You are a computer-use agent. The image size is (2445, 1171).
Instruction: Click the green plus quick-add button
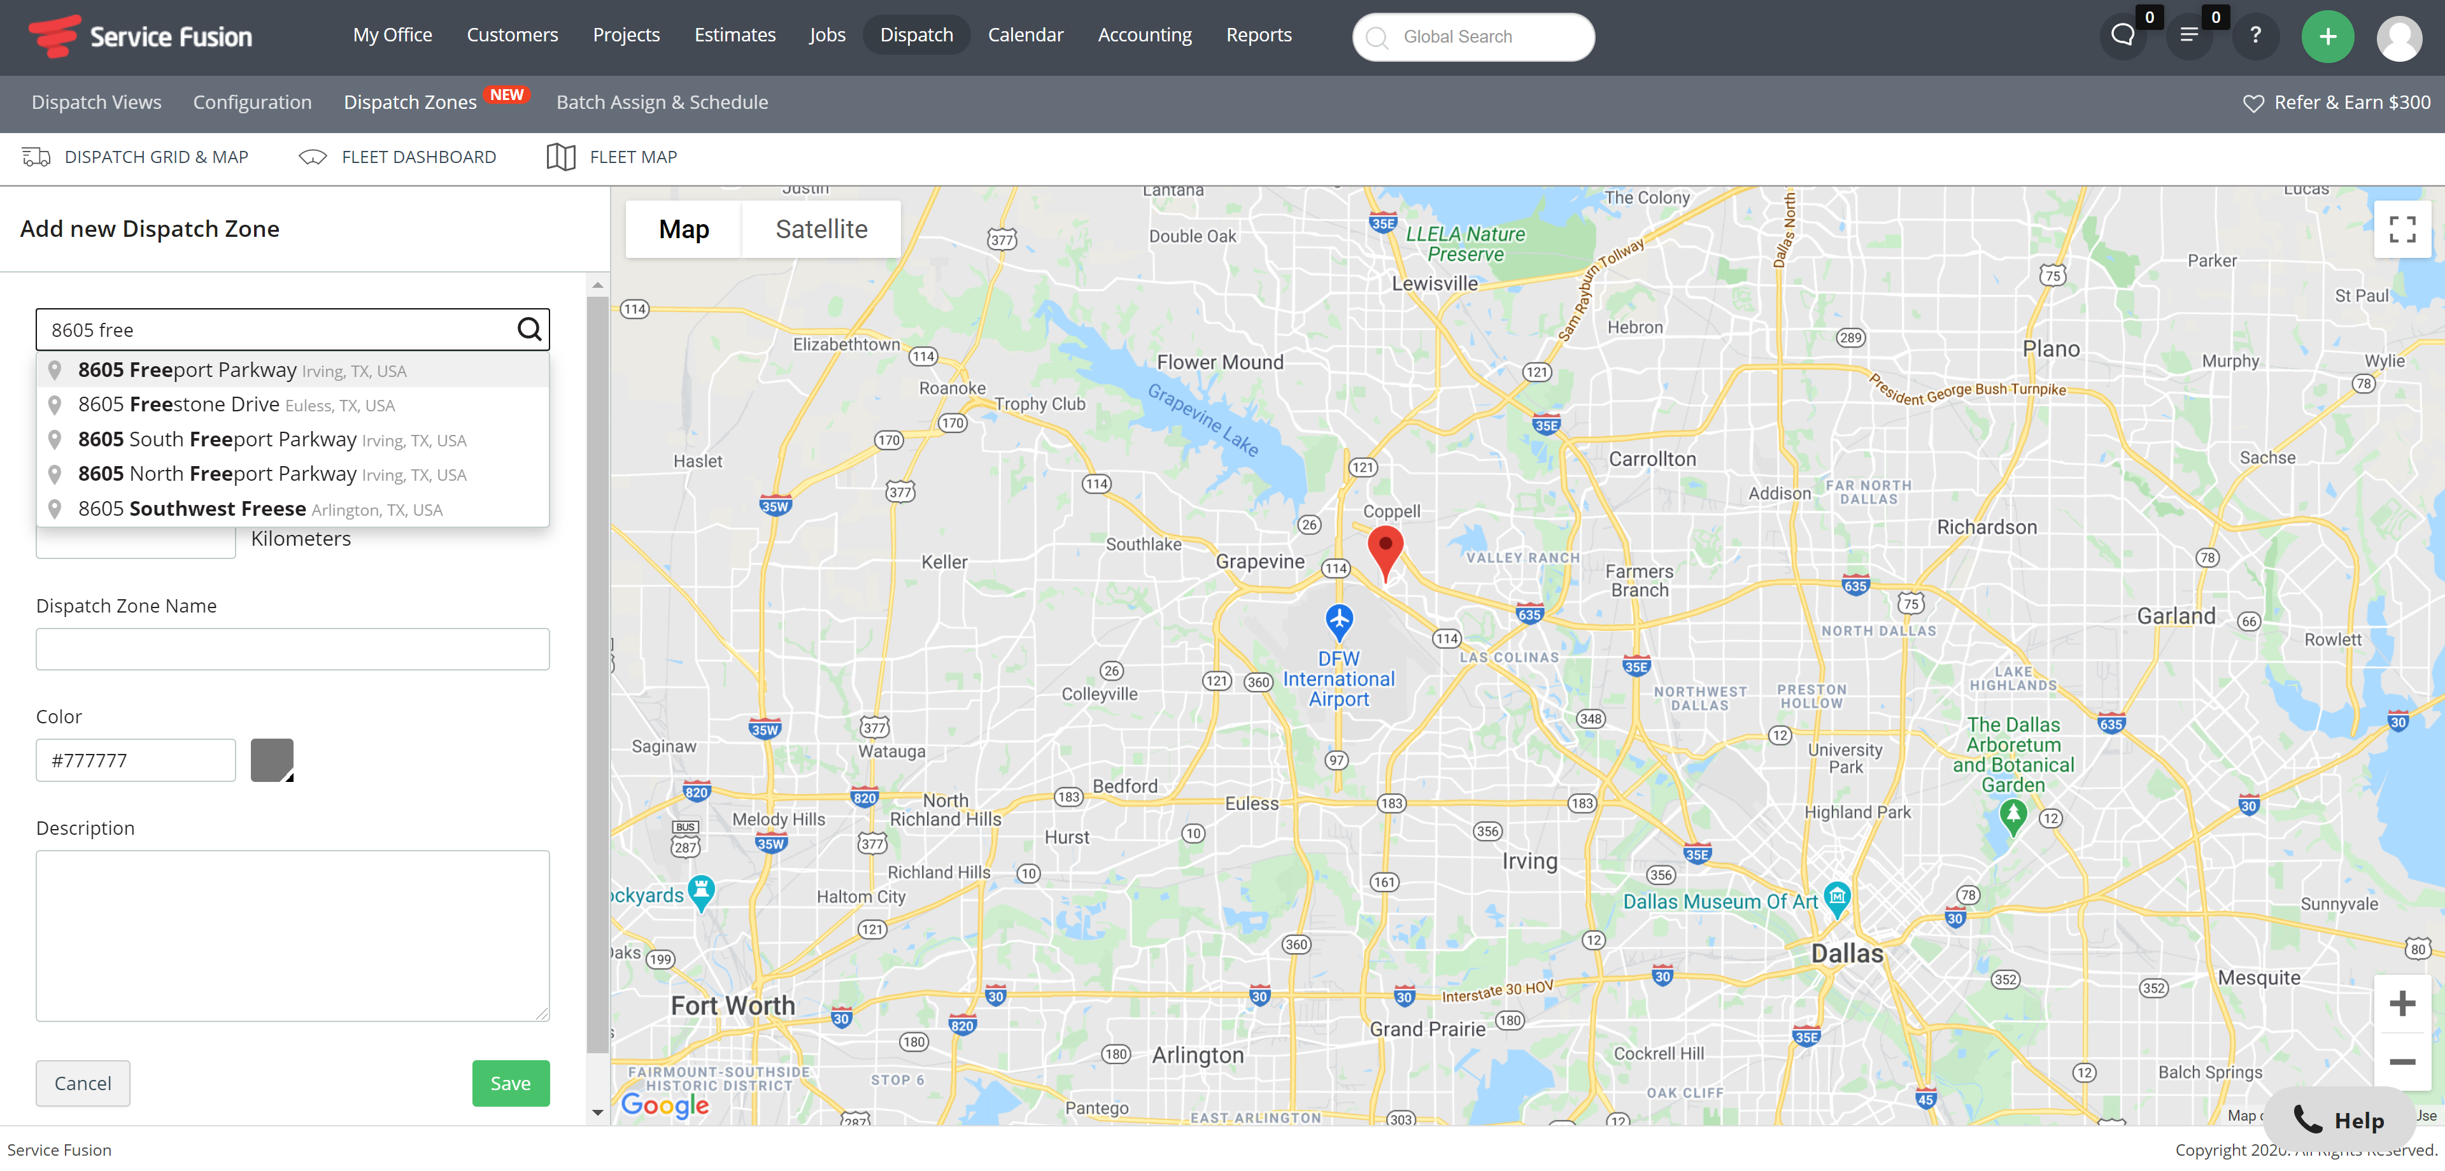[2327, 36]
